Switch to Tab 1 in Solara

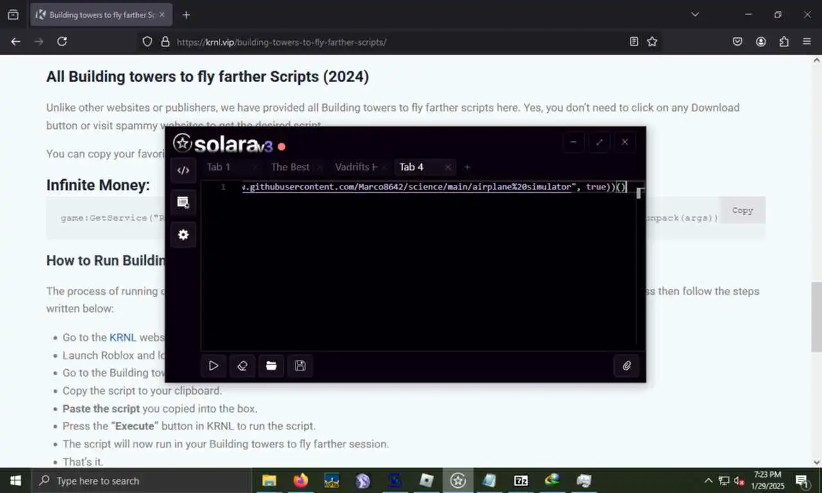pos(218,167)
